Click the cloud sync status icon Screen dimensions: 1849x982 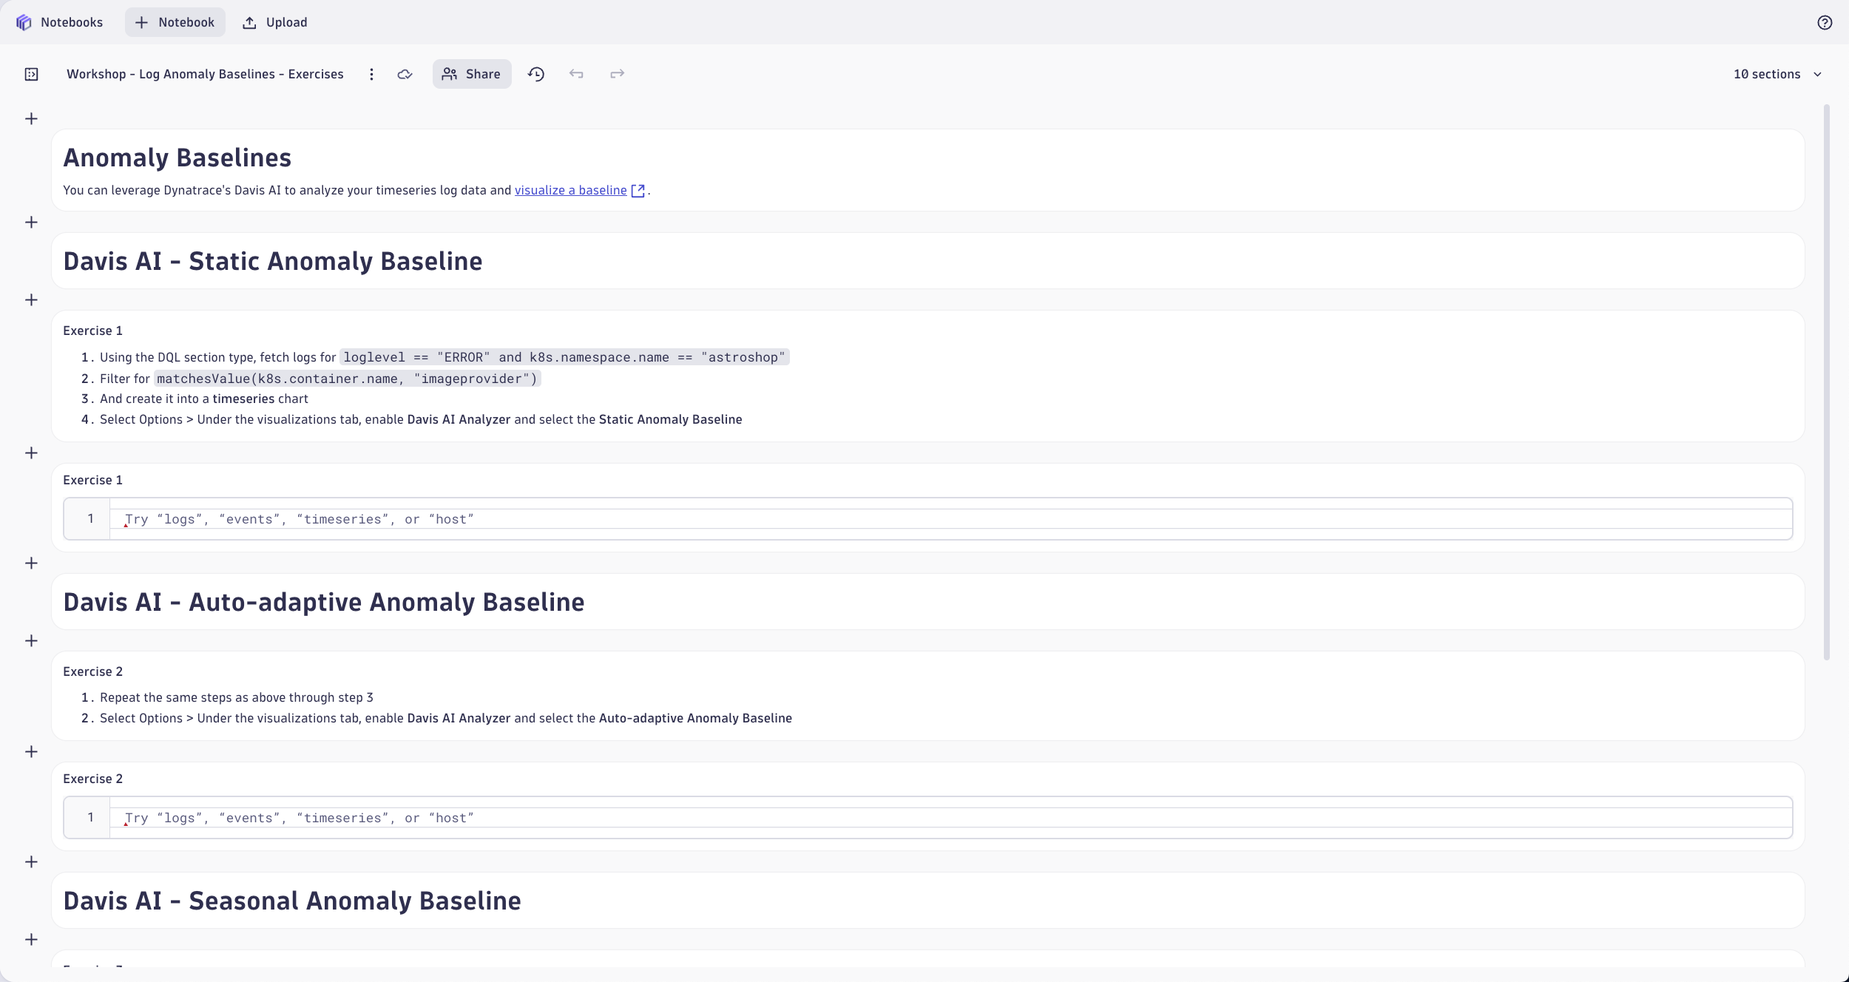pyautogui.click(x=405, y=74)
